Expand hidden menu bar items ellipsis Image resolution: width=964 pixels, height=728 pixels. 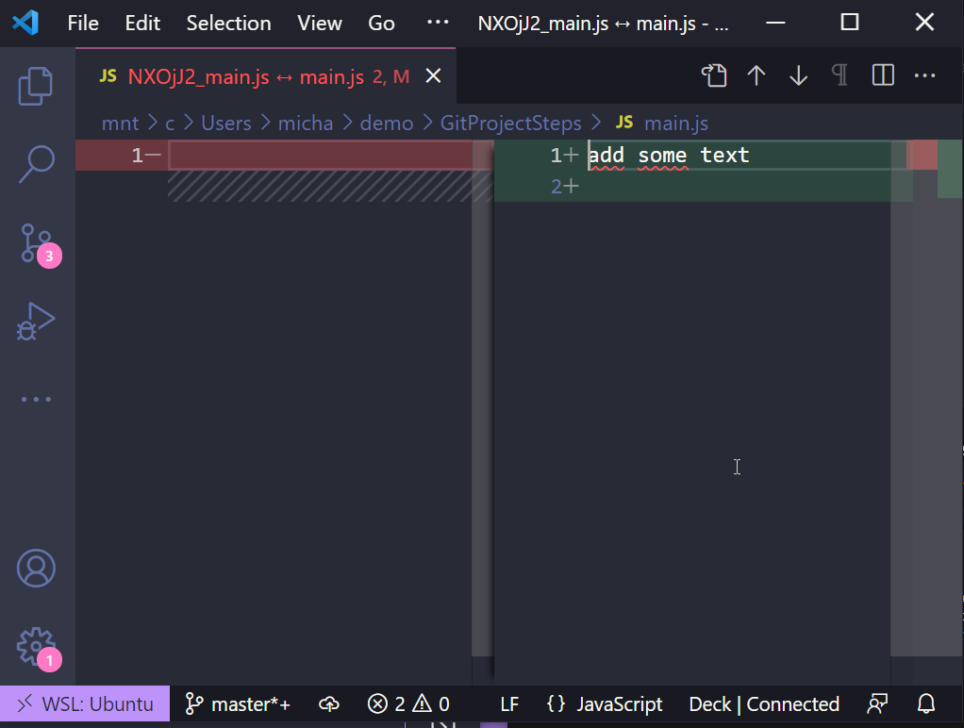pos(438,23)
